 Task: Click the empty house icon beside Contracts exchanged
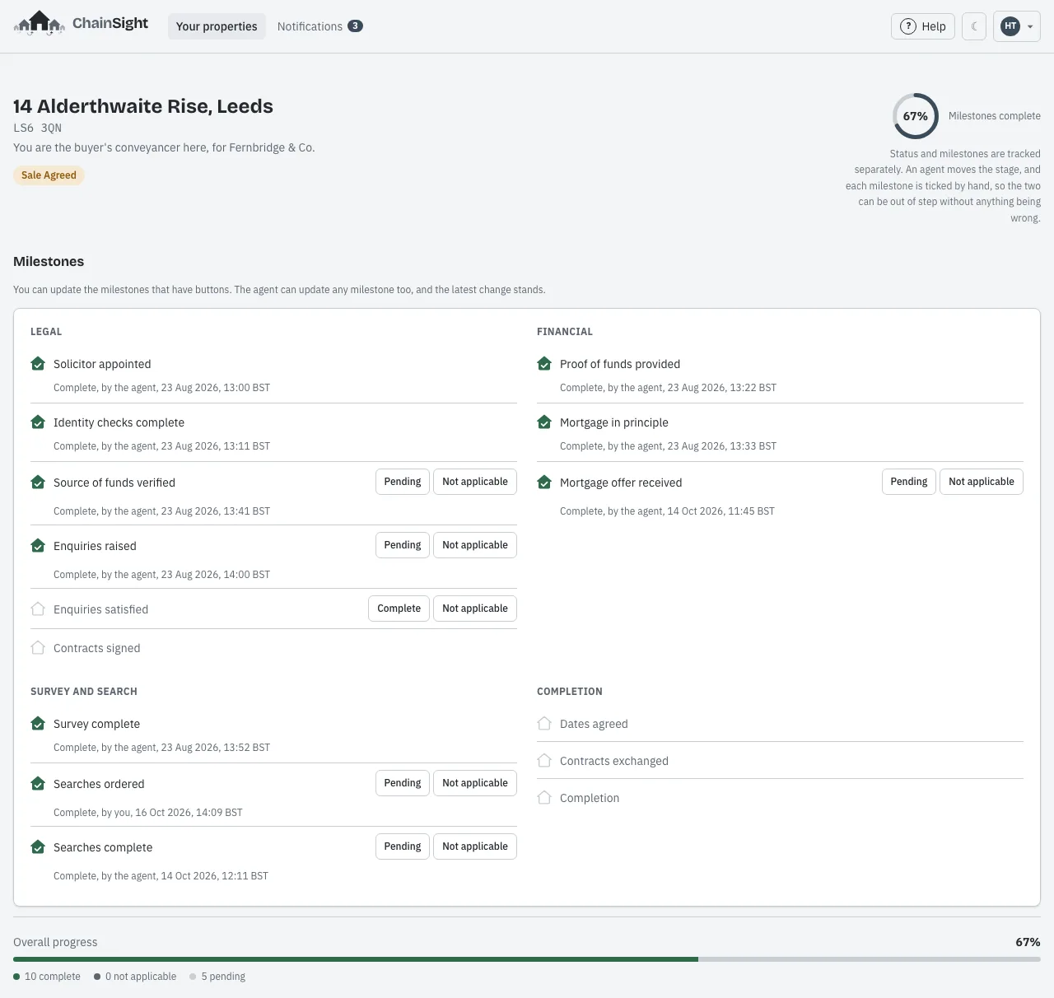[x=544, y=761]
